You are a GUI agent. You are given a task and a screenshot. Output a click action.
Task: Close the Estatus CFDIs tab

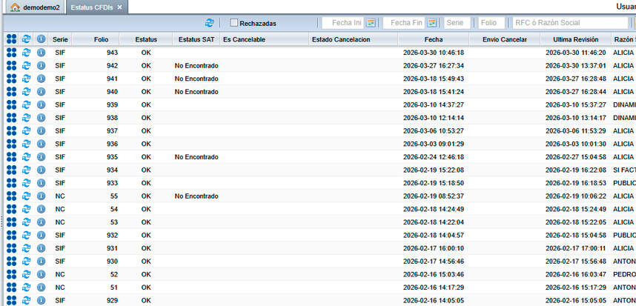[x=120, y=7]
